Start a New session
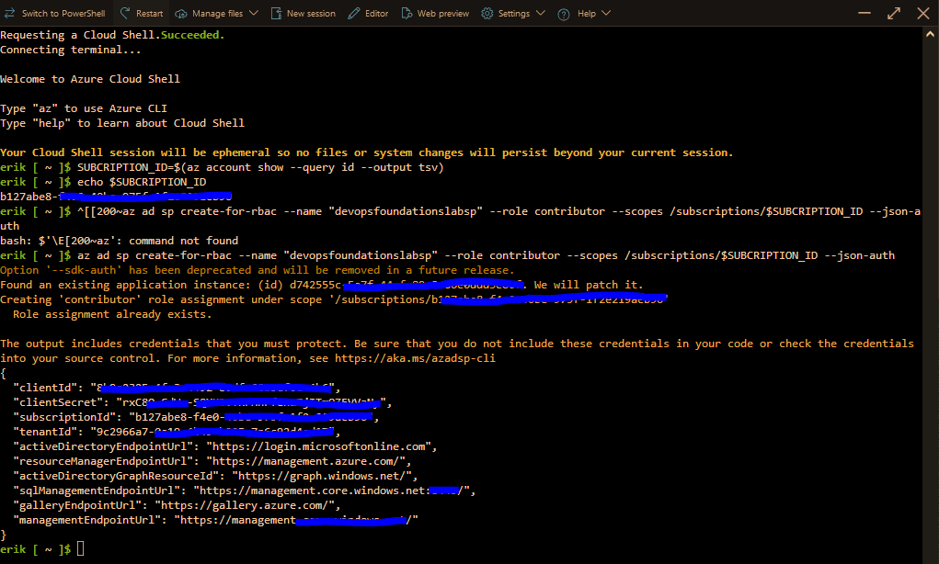 [x=311, y=13]
